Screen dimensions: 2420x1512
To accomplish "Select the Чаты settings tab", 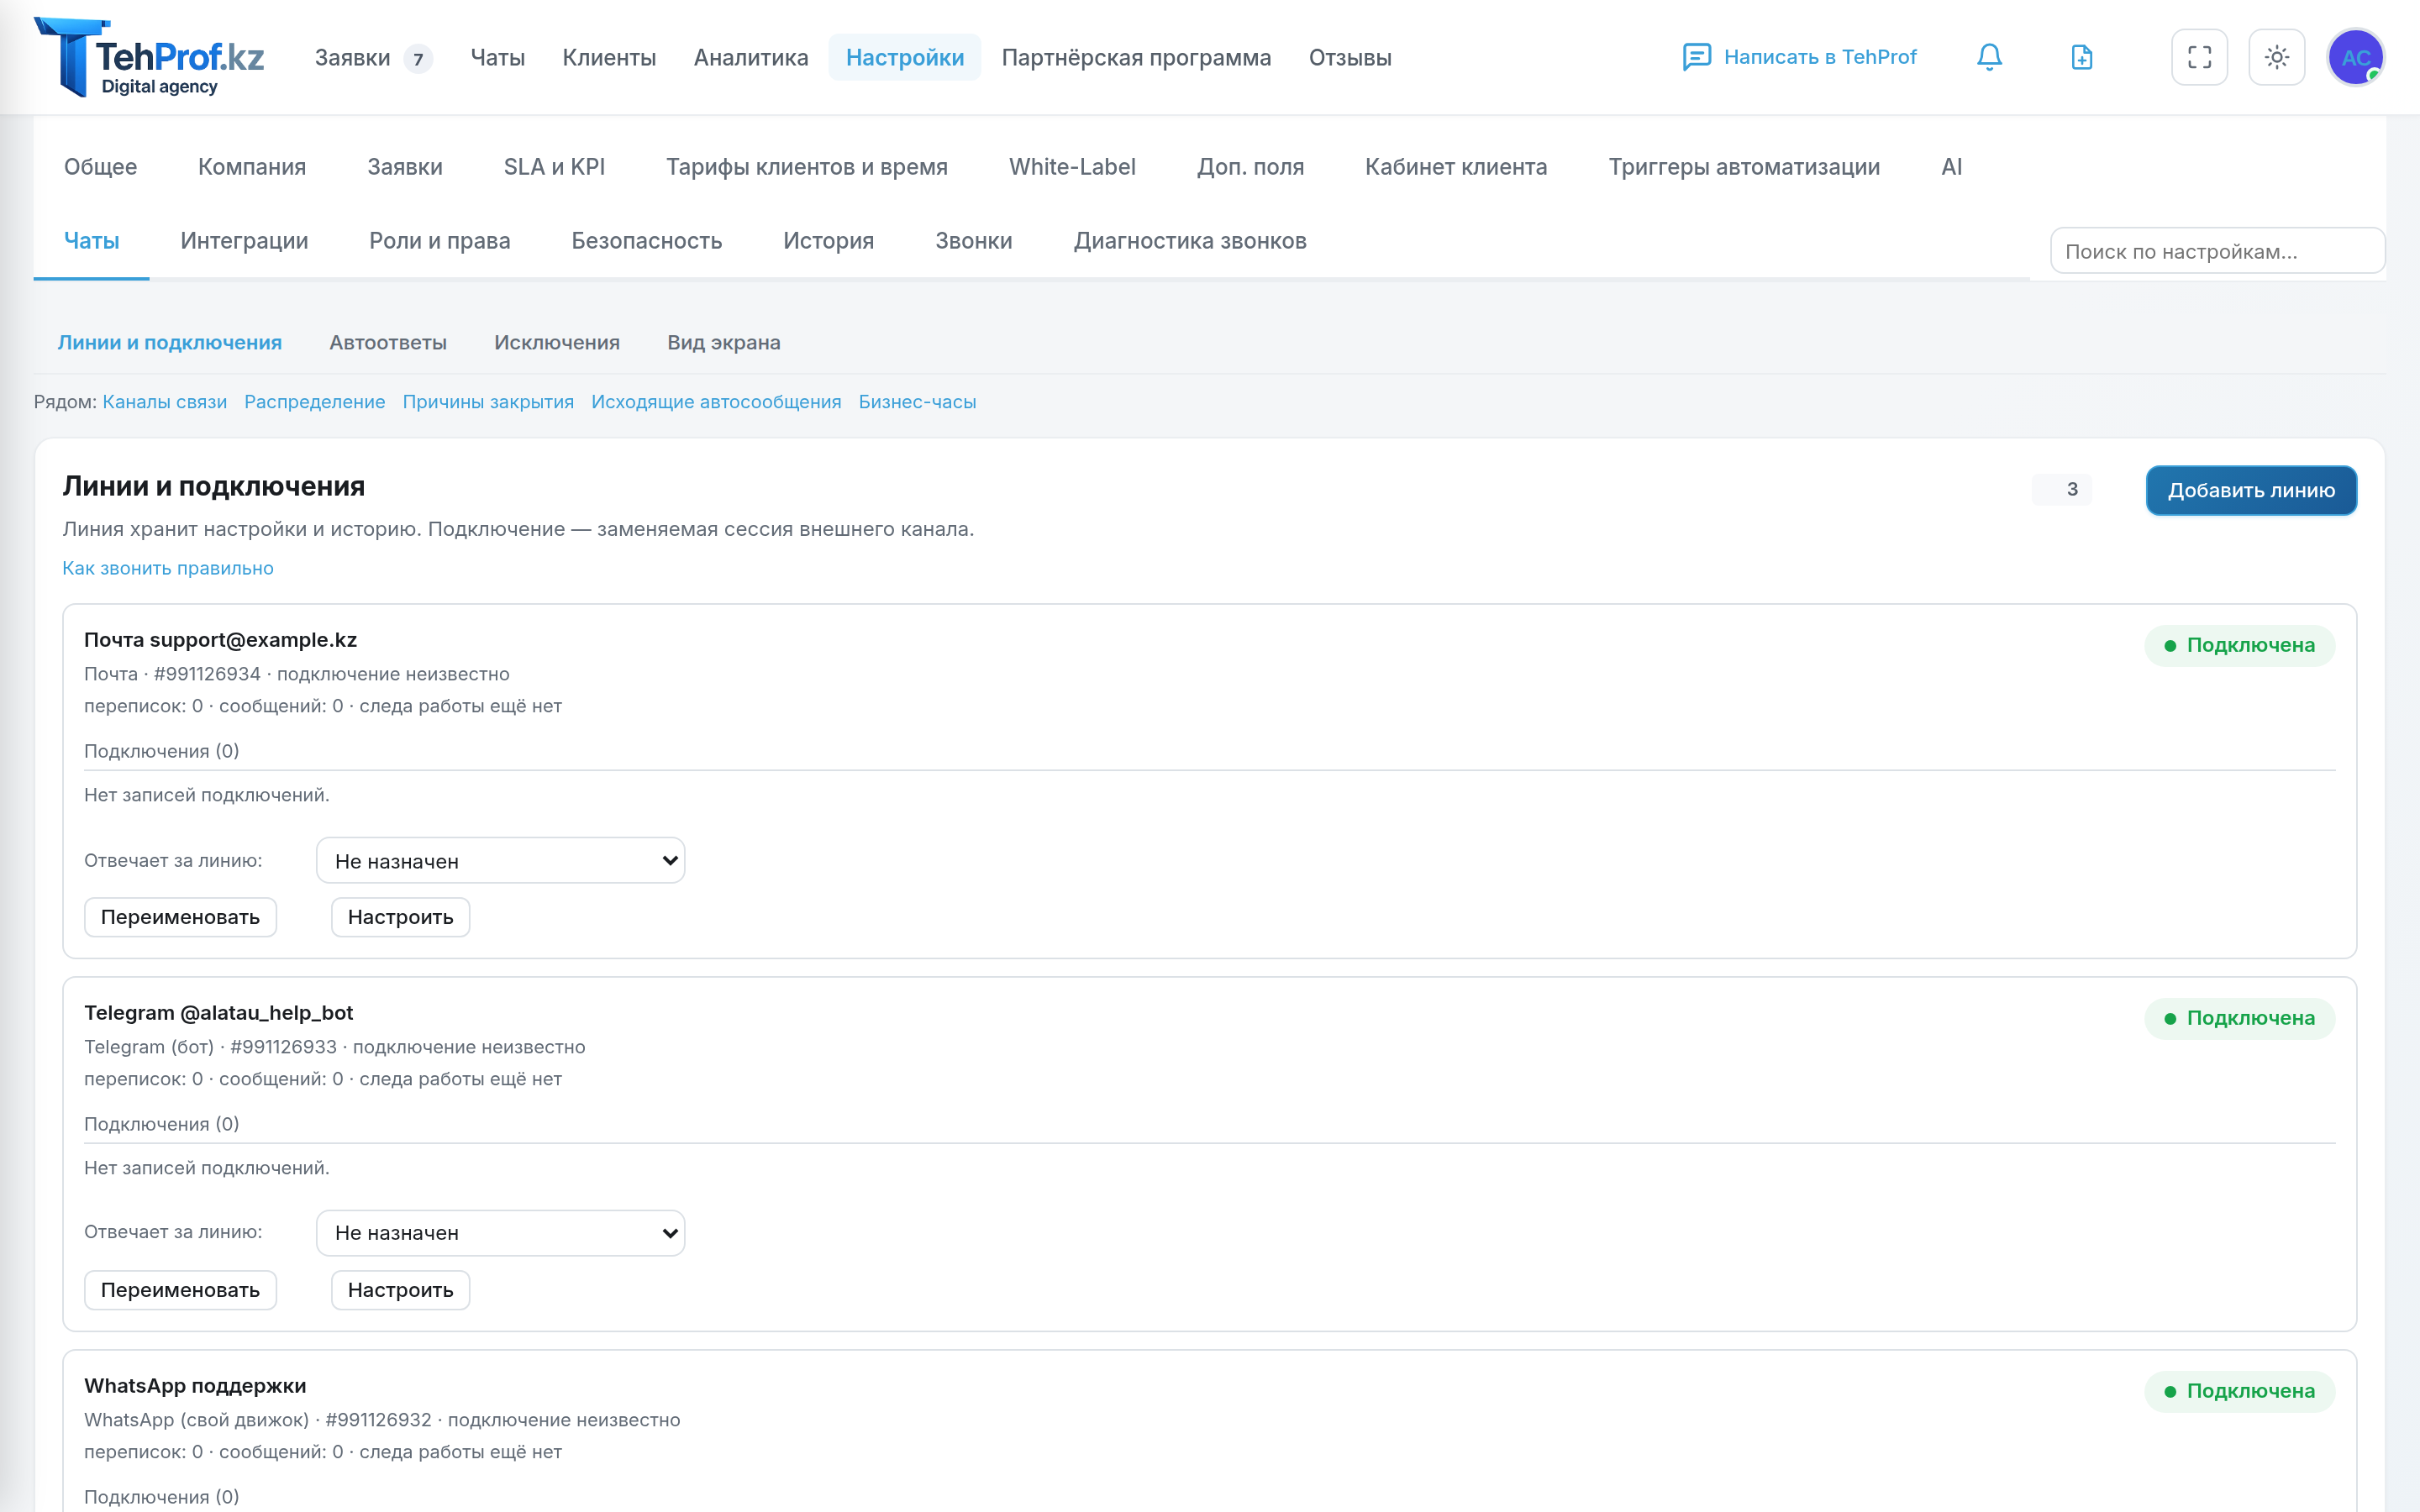I will [x=92, y=241].
